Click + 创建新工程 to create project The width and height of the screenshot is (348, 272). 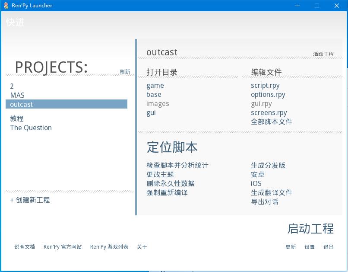coord(30,200)
